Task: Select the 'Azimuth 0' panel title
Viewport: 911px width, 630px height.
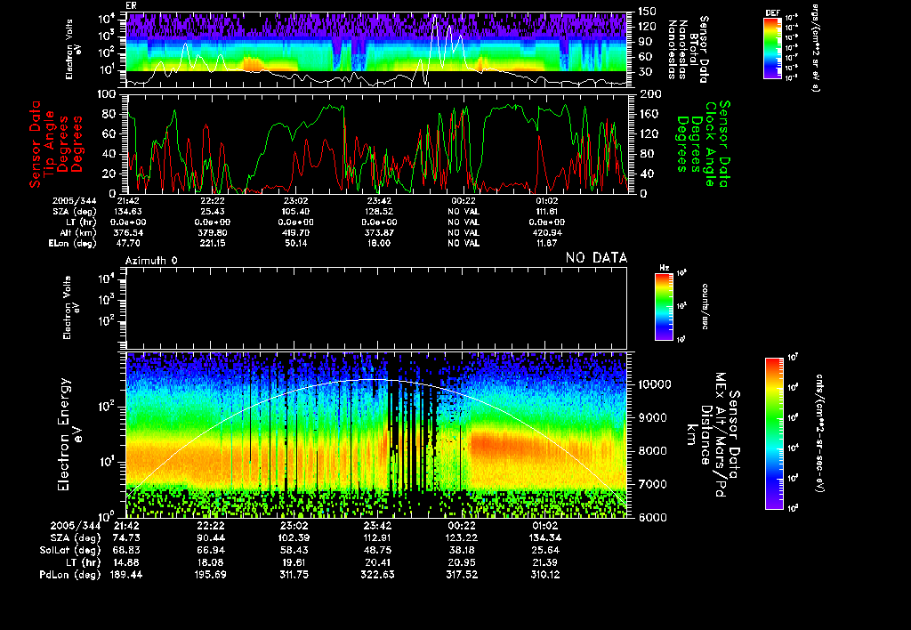Action: (151, 261)
